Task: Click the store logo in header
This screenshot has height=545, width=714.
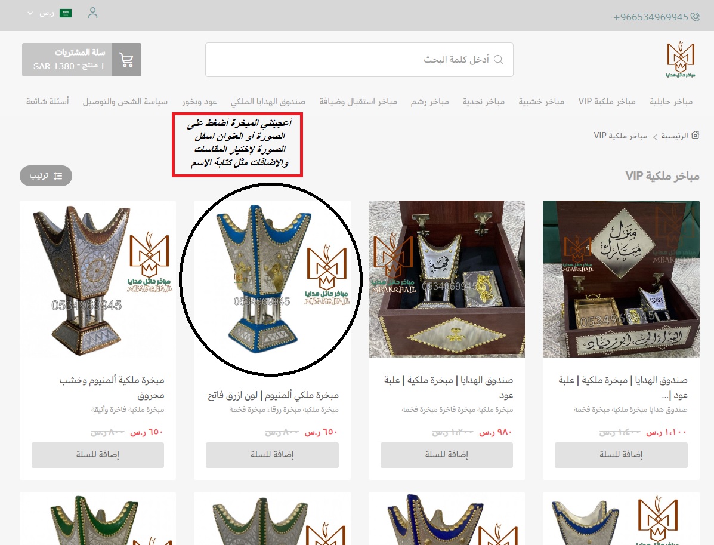Action: click(x=681, y=60)
